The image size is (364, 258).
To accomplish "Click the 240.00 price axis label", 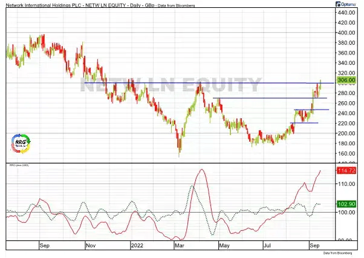I will coord(346,113).
